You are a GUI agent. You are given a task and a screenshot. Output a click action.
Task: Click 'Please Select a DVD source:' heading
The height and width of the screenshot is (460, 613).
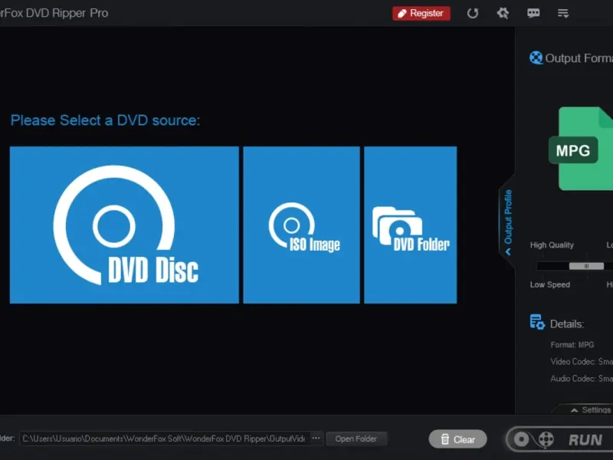coord(105,120)
